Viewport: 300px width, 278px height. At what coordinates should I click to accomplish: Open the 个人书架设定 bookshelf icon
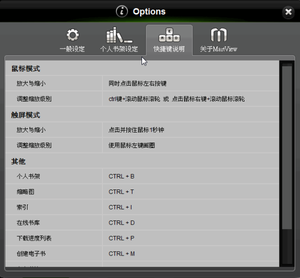click(119, 35)
